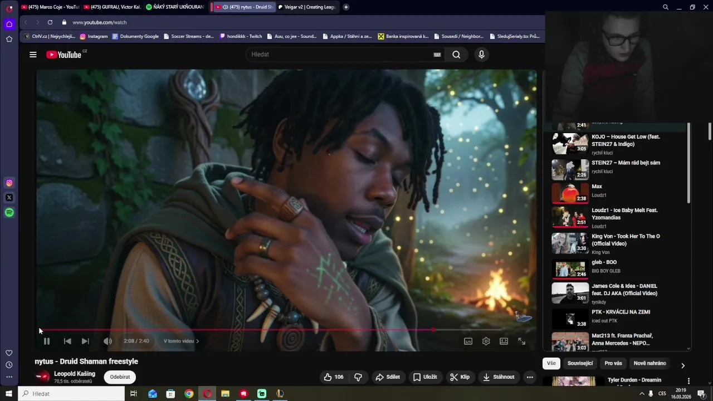The image size is (713, 401).
Task: Open Task View on the taskbar
Action: [133, 394]
